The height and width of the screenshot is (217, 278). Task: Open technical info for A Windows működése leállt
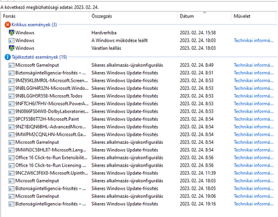254,41
